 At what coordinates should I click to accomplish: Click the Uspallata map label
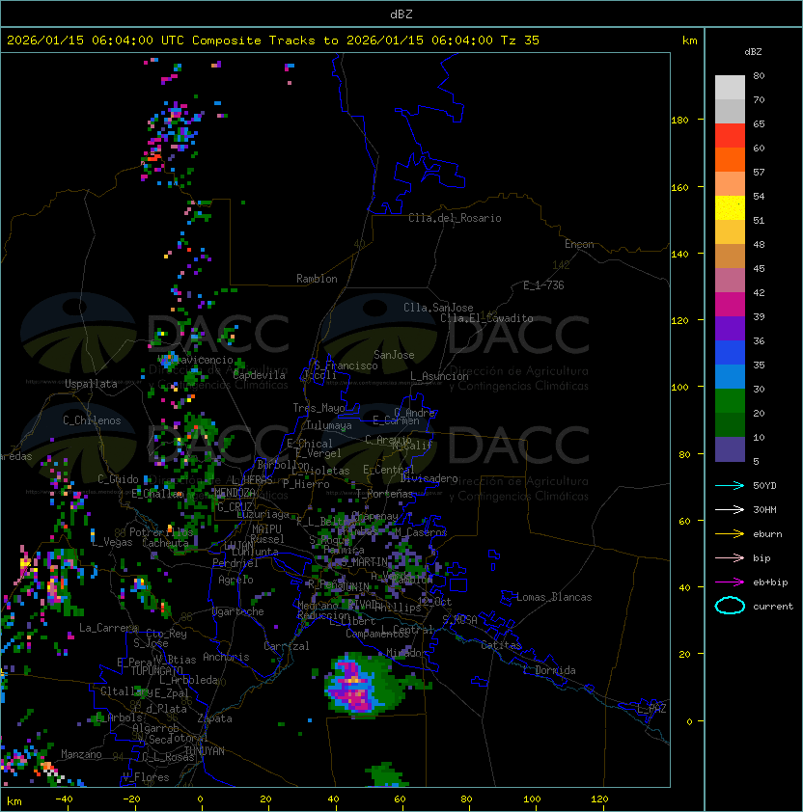point(91,384)
